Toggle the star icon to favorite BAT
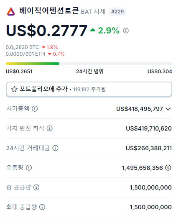The width and height of the screenshot is (176, 218). tap(14, 89)
